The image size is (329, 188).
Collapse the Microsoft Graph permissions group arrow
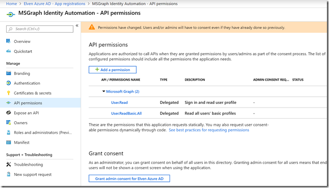coord(103,91)
